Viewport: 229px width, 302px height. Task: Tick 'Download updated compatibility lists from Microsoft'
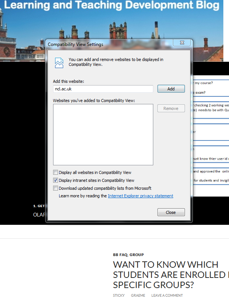click(56, 188)
